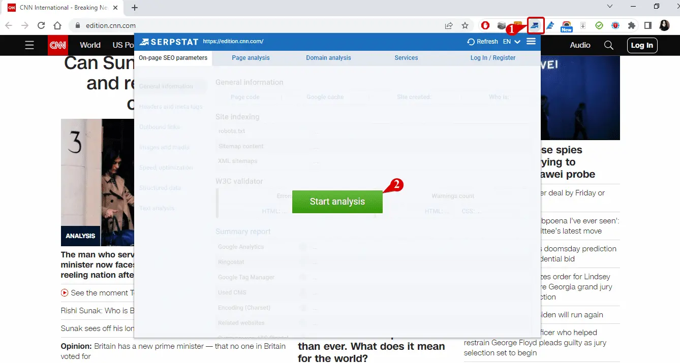680x363 pixels.
Task: Open the grey stacked-layers extension icon
Action: [x=502, y=25]
